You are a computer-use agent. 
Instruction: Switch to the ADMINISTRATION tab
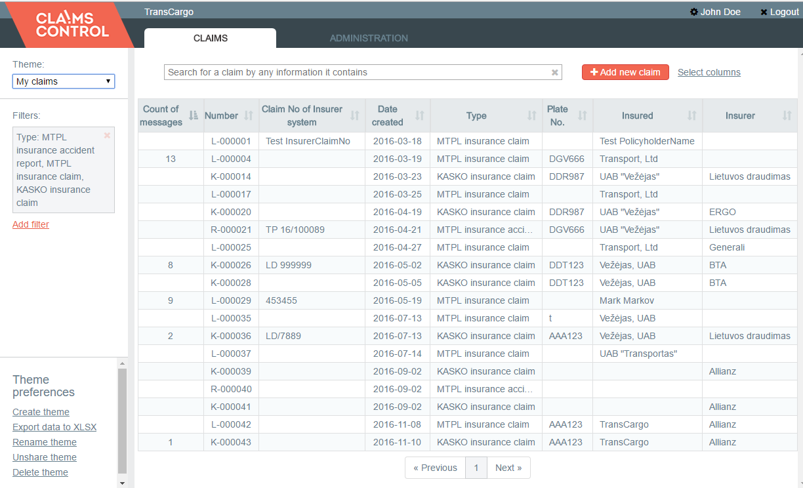tap(369, 38)
